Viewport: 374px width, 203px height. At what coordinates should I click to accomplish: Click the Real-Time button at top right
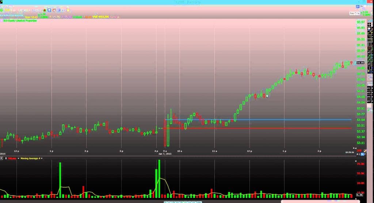[354, 14]
